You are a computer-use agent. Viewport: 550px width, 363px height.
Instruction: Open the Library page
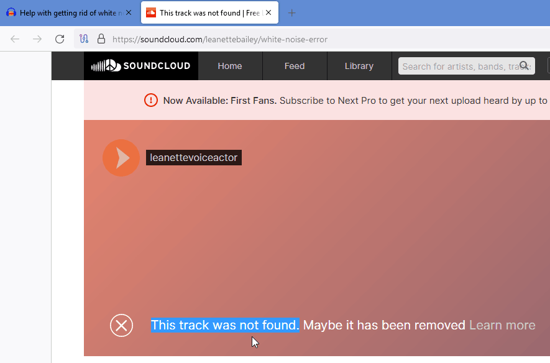click(x=359, y=66)
